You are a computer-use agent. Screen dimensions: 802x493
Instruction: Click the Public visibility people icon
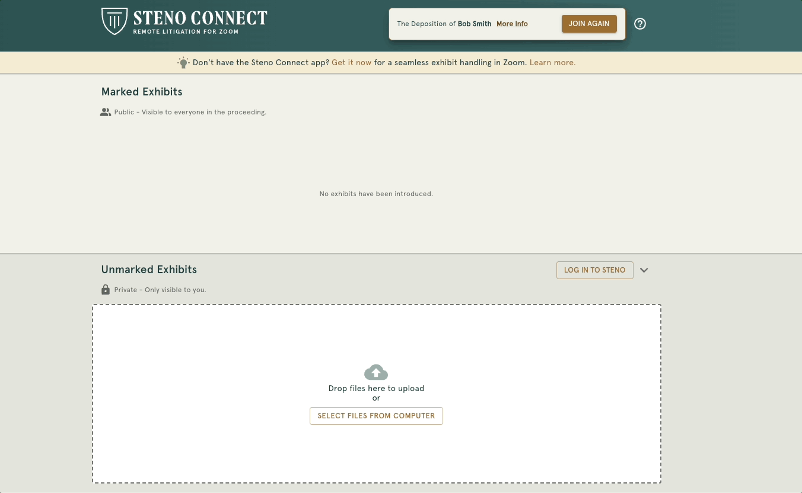point(106,111)
